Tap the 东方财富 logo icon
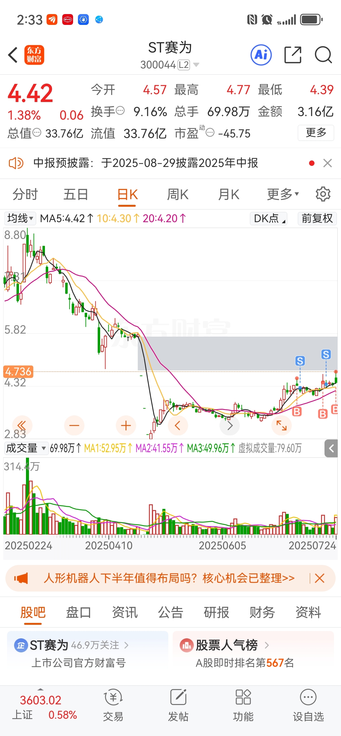The height and width of the screenshot is (736, 341). (34, 55)
